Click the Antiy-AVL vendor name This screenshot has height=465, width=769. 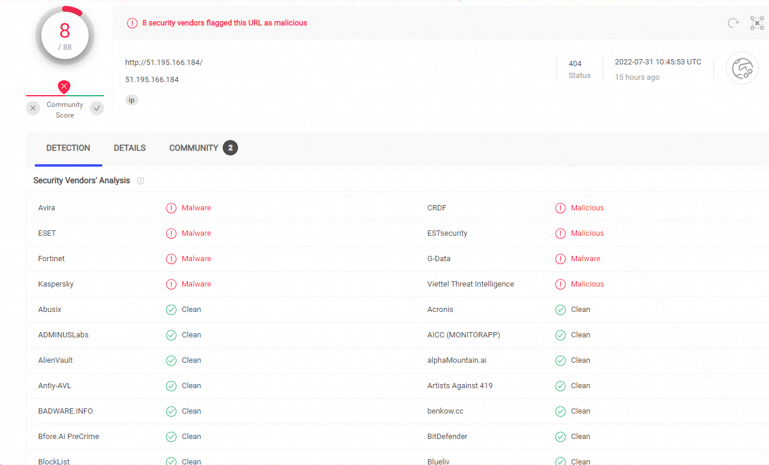coord(54,386)
